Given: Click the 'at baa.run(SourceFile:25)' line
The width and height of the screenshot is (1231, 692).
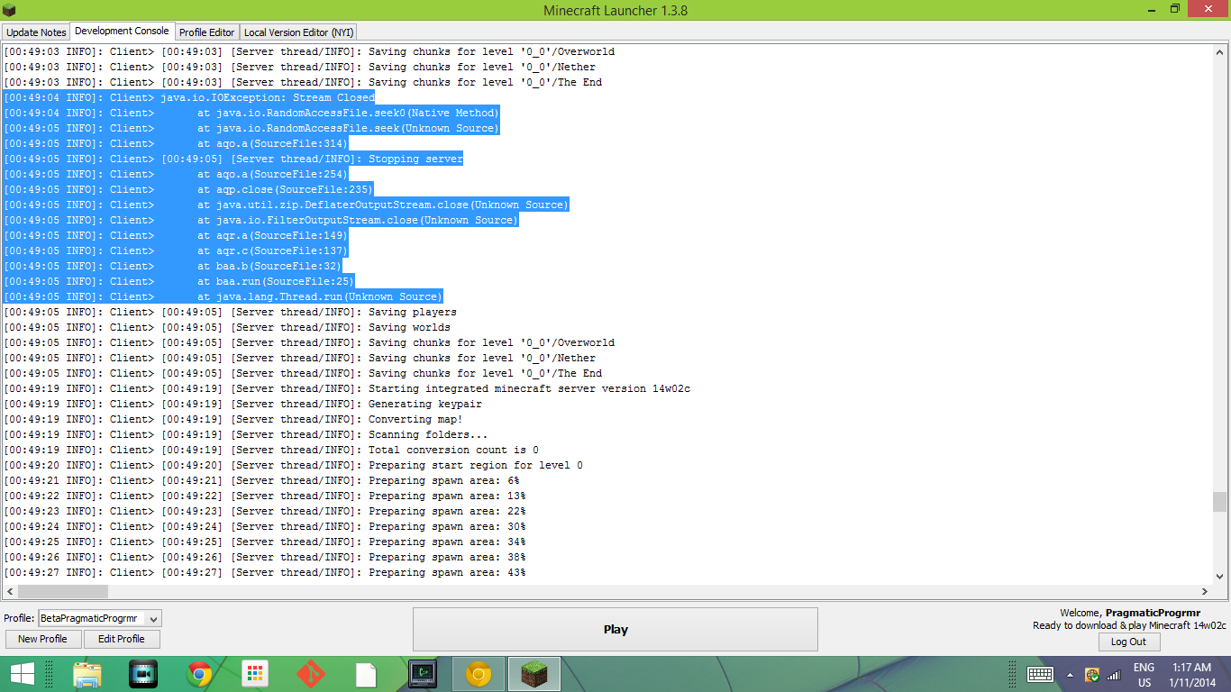Looking at the screenshot, I should 179,281.
